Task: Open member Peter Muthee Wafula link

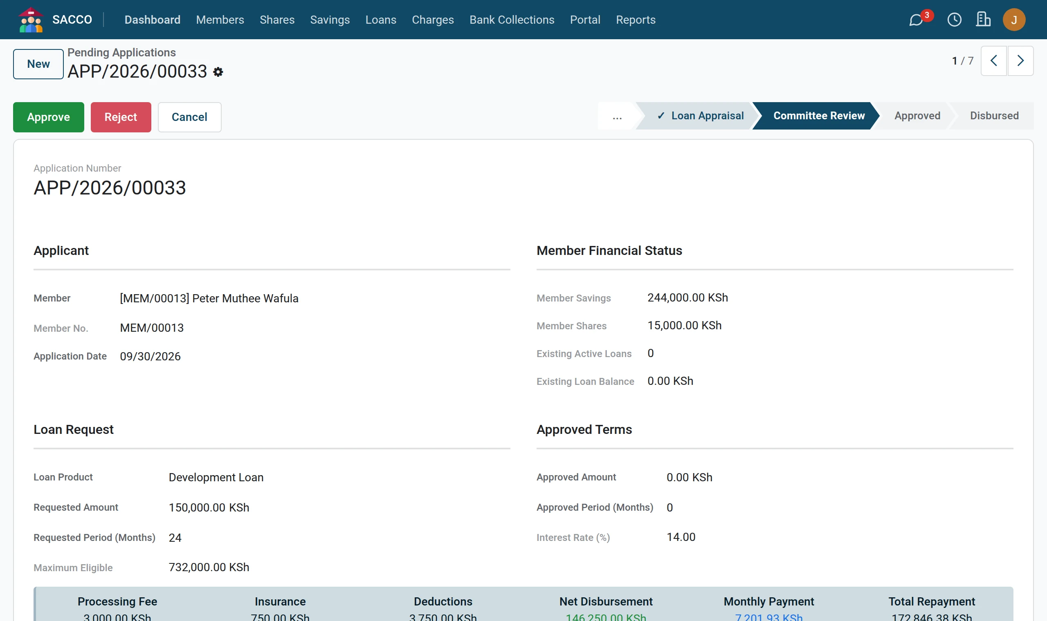Action: coord(209,299)
